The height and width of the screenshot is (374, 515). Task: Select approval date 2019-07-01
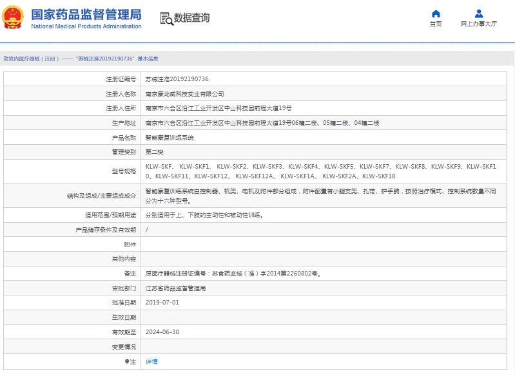pos(162,303)
